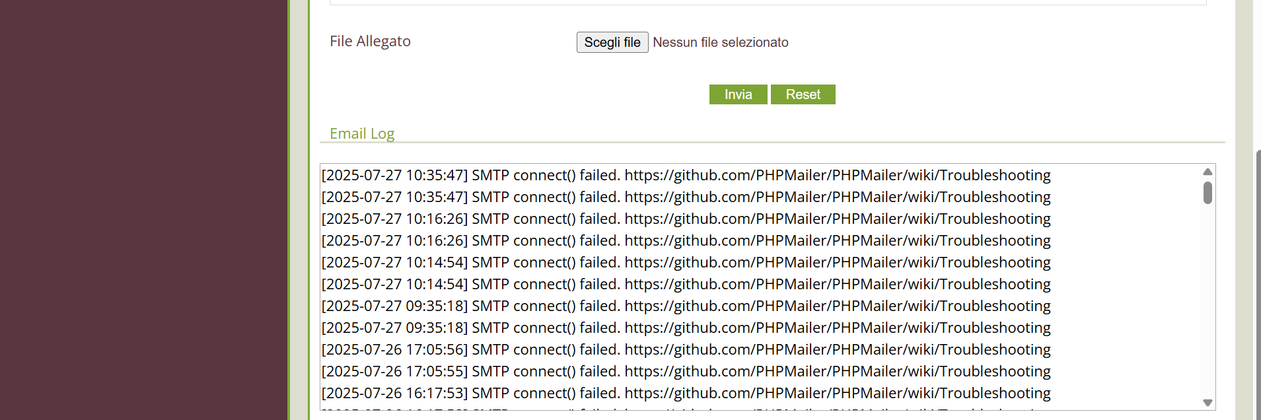Click the 2025-07-26 17:05:55 log line
This screenshot has width=1261, height=420.
tap(686, 371)
